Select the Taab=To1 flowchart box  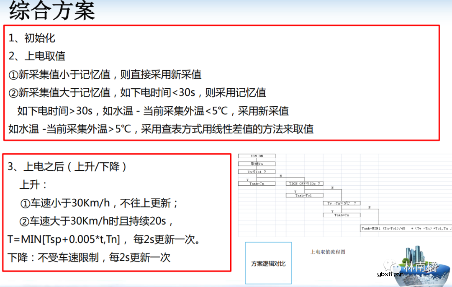pyautogui.click(x=305, y=195)
